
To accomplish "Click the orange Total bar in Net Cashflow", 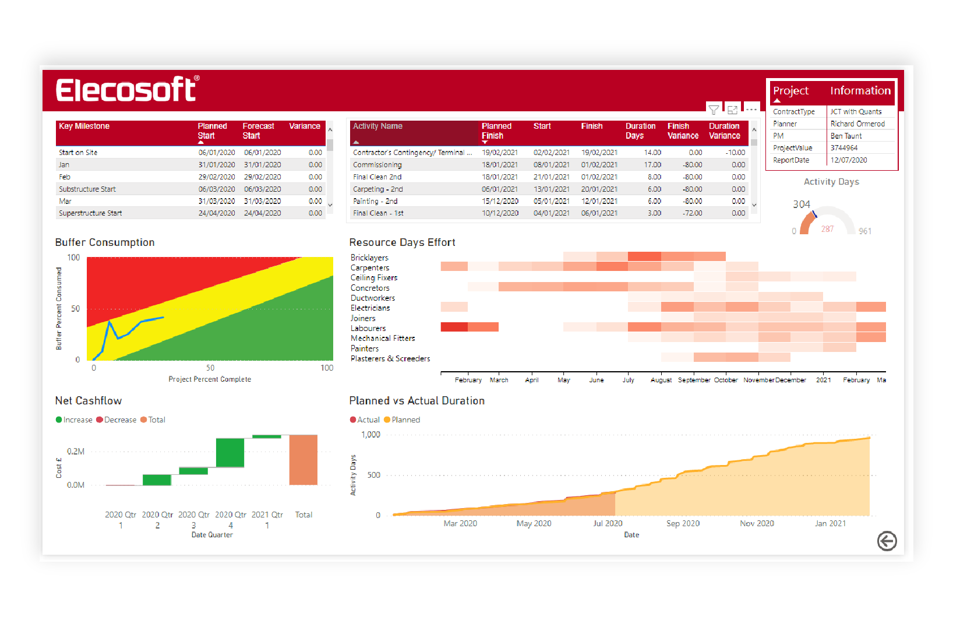I will click(303, 460).
